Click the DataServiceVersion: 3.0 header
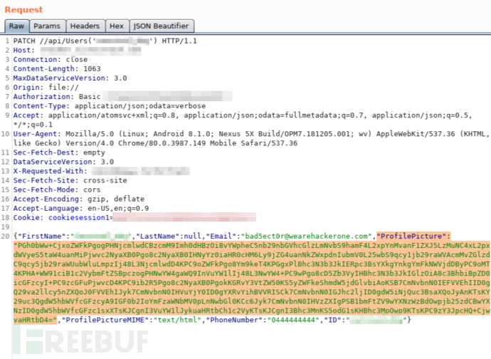491x359 pixels. 63,162
